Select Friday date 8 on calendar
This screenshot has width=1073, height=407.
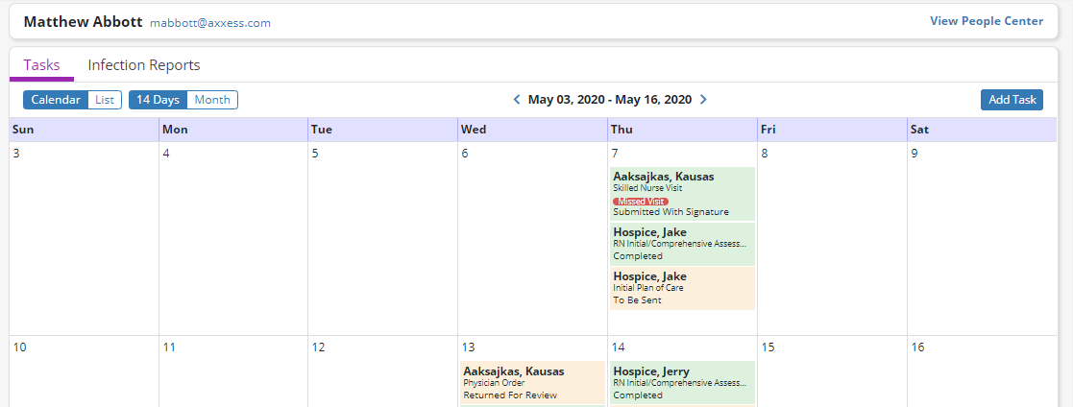coord(765,154)
